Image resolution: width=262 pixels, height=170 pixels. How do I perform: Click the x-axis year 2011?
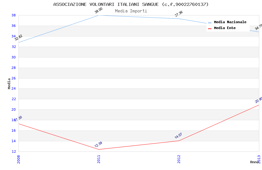click(x=99, y=159)
